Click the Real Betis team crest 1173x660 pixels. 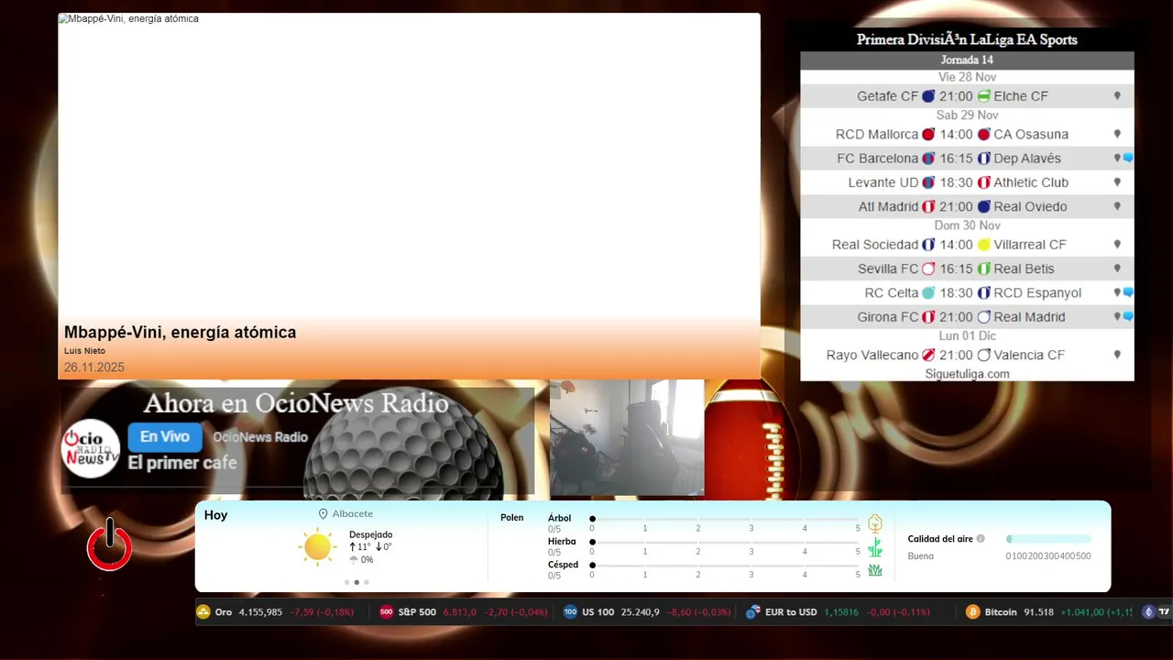coord(984,269)
